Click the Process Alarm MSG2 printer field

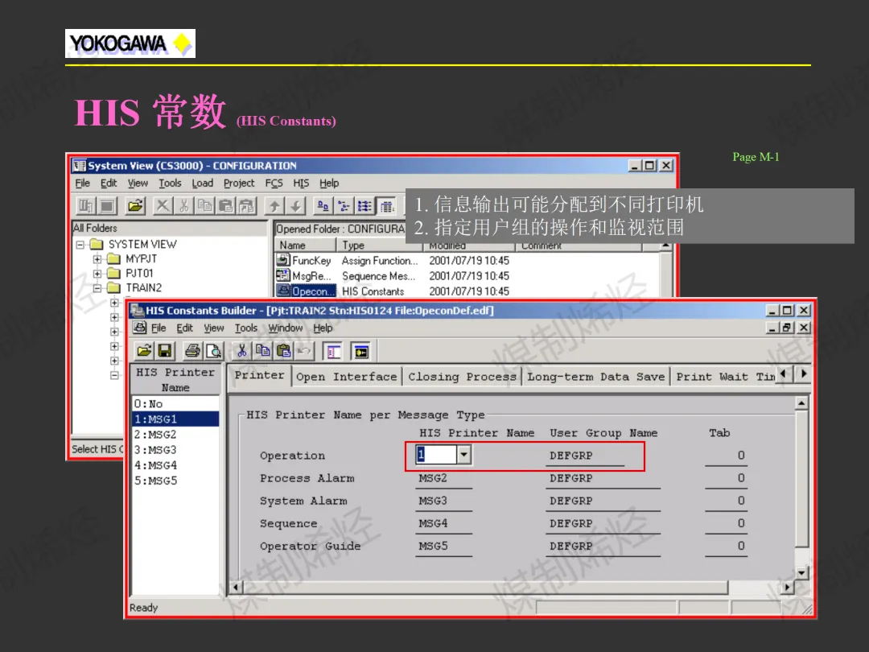tap(443, 478)
